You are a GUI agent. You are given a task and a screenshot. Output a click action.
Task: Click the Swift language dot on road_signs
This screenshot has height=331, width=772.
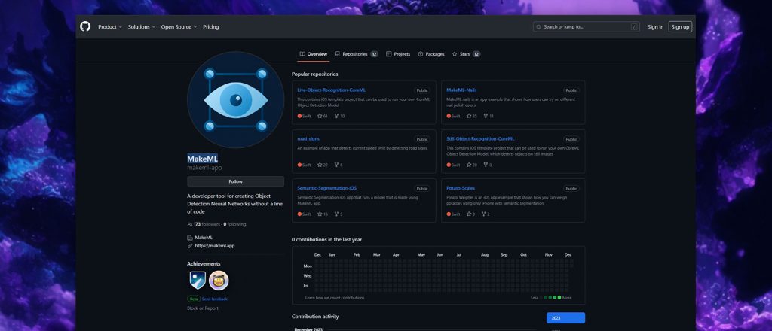pyautogui.click(x=299, y=165)
